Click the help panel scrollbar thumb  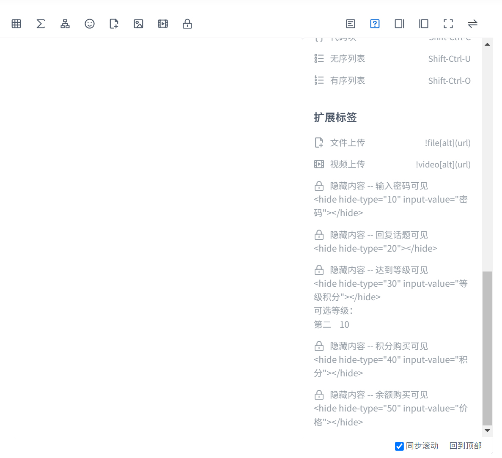487,348
